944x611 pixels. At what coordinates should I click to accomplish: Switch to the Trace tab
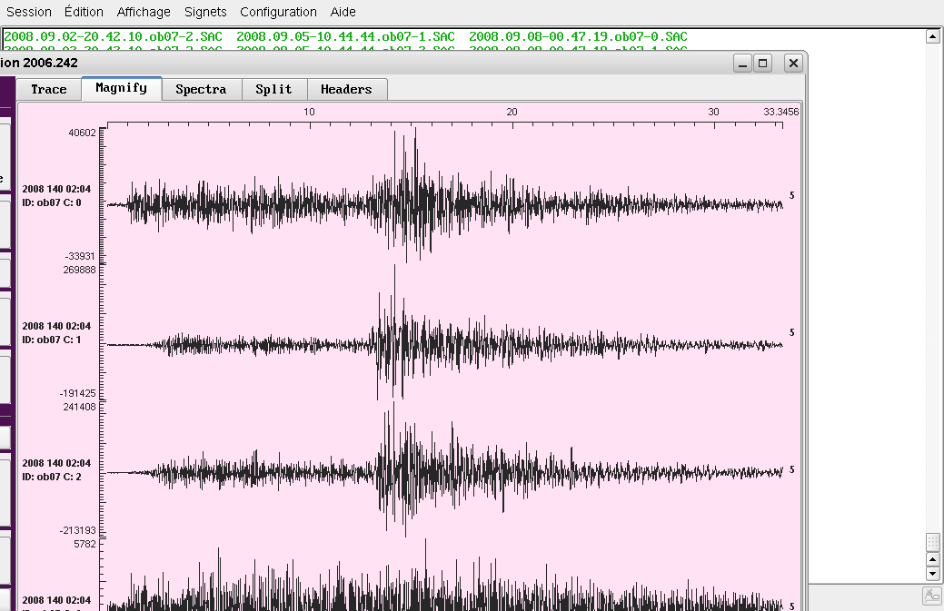click(x=49, y=89)
